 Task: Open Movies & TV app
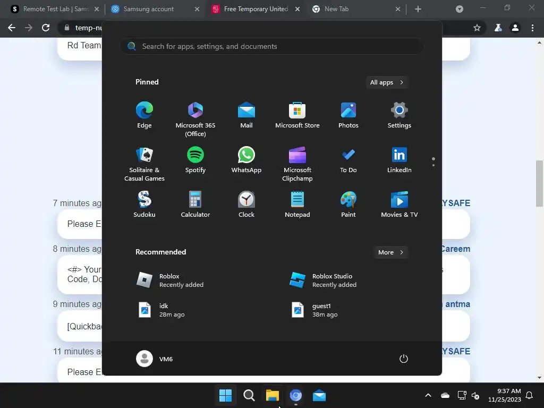click(x=399, y=205)
